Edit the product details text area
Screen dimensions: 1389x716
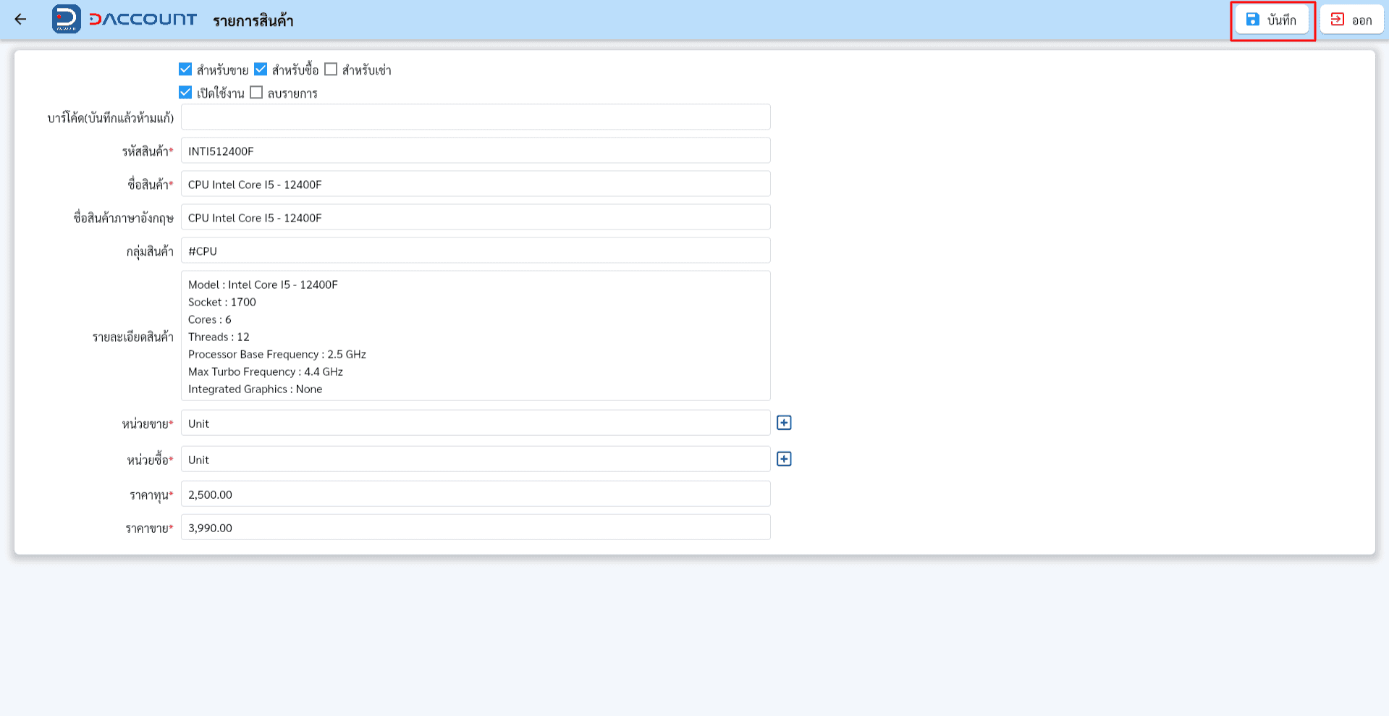click(x=476, y=336)
